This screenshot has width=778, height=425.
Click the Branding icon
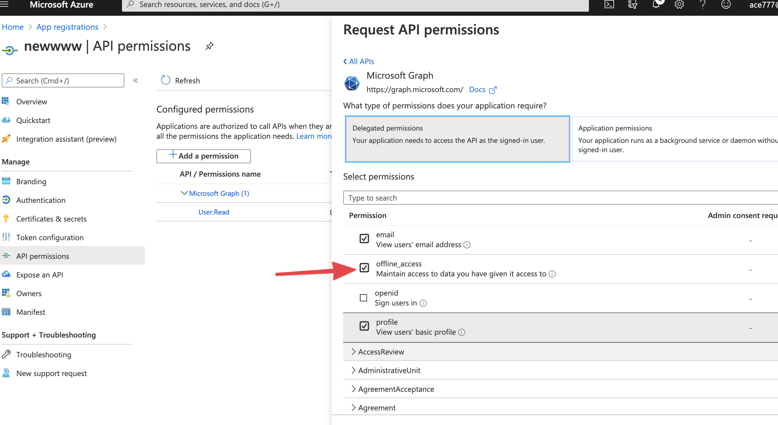6,181
